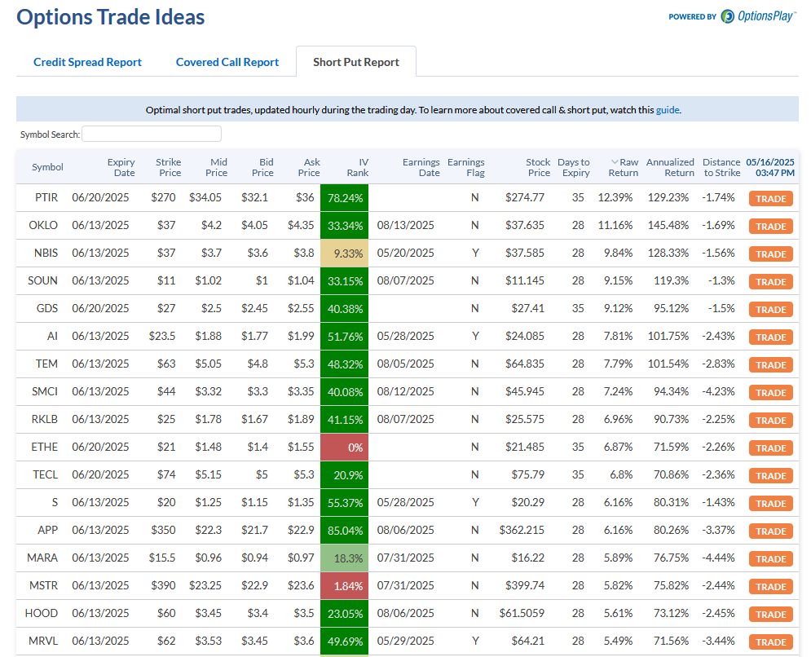811x657 pixels.
Task: Click TRADE button for PTIR
Action: (771, 199)
